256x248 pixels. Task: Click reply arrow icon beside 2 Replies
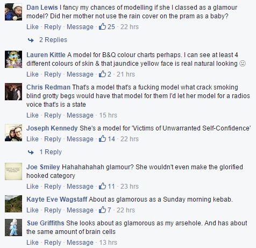pos(31,40)
